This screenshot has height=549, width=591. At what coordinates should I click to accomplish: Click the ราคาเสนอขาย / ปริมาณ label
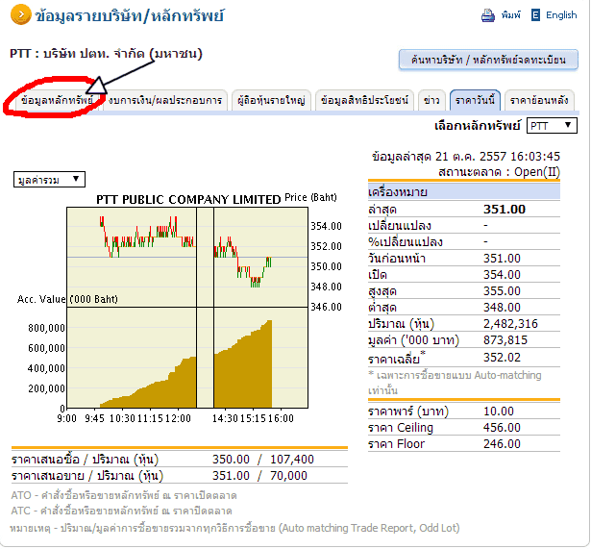87,476
